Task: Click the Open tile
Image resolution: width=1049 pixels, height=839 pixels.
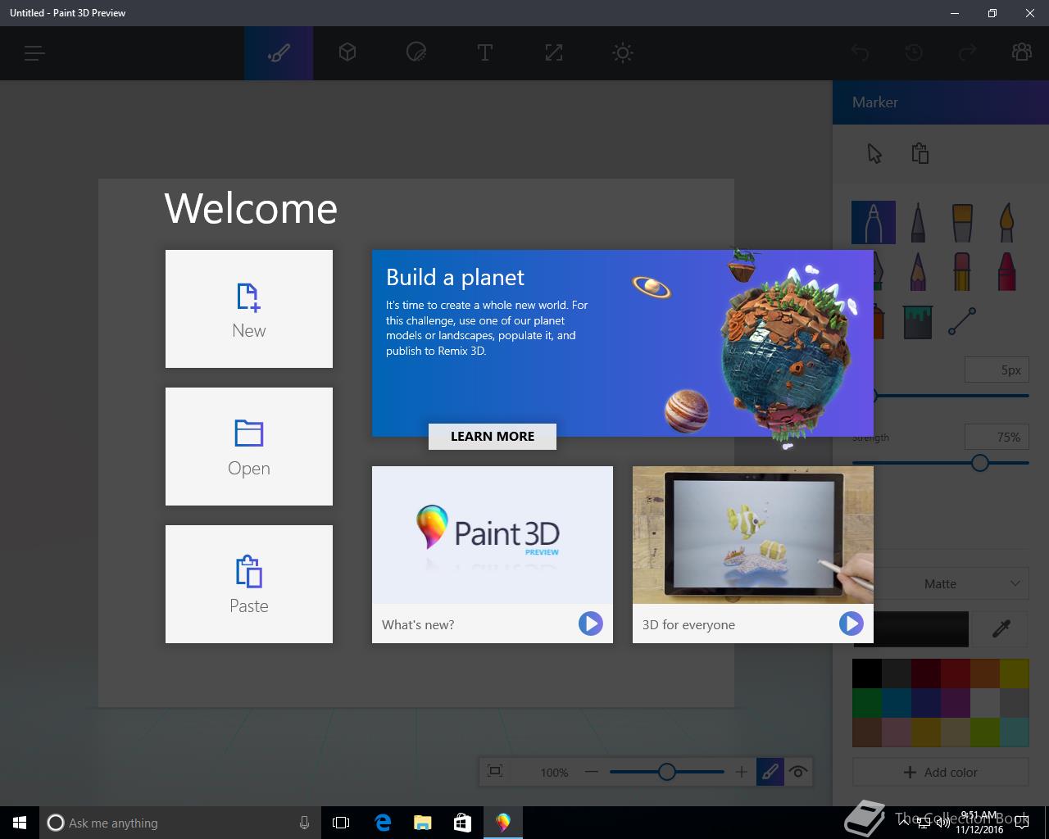Action: coord(249,447)
